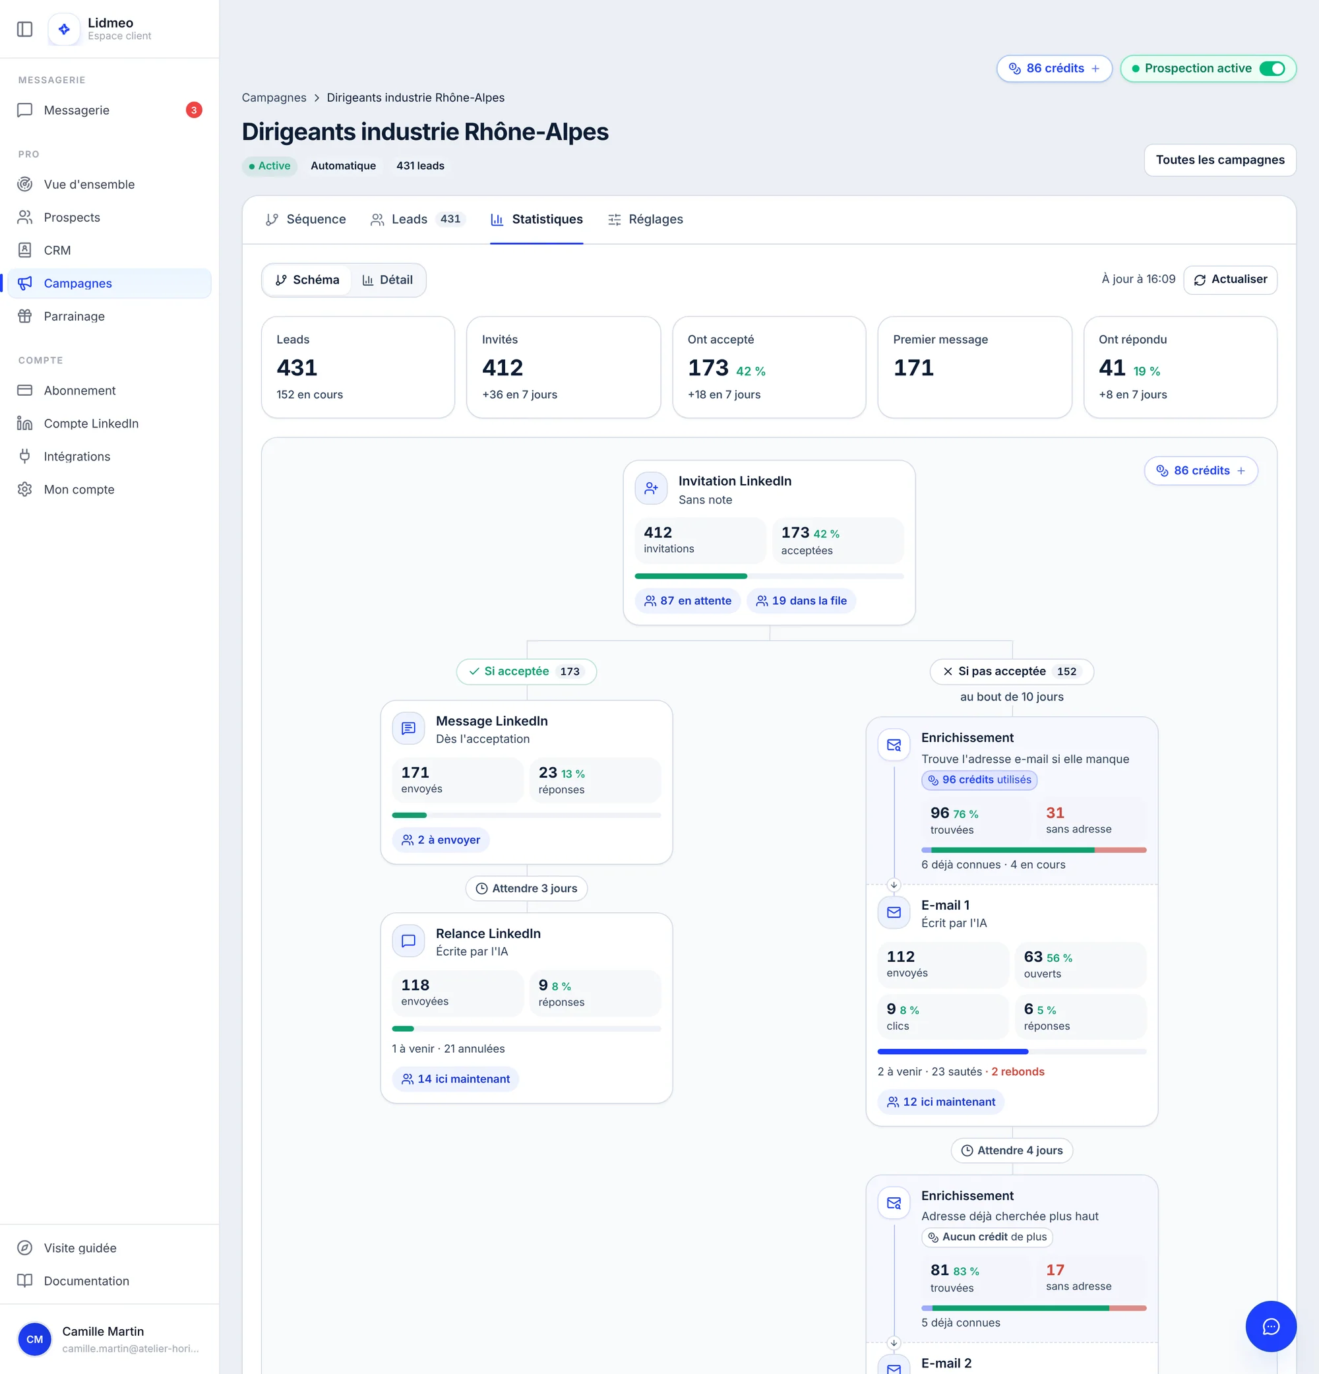This screenshot has width=1319, height=1374.
Task: Click the Invitation LinkedIn step icon
Action: (x=651, y=489)
